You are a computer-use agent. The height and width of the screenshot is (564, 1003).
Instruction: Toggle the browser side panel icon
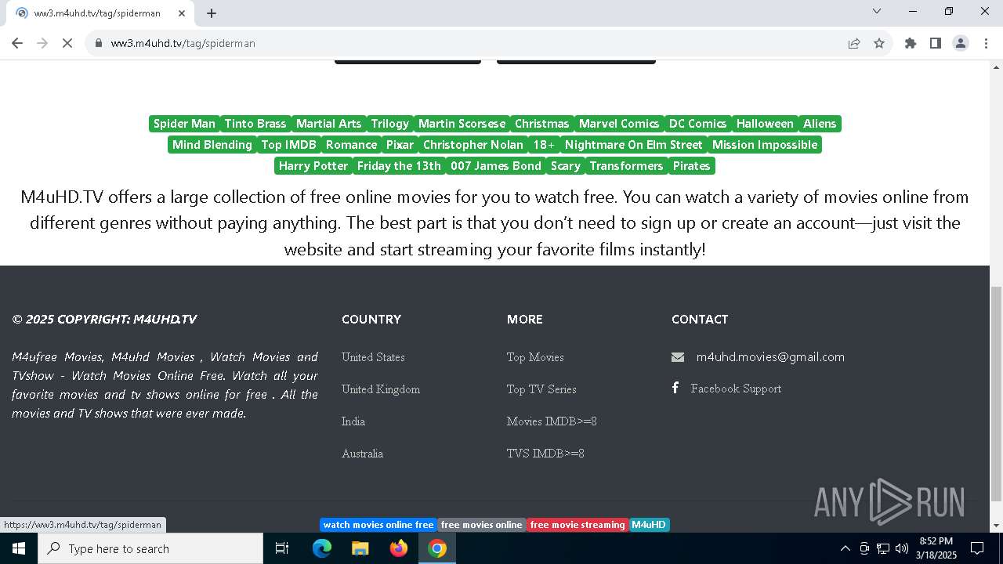coord(936,43)
